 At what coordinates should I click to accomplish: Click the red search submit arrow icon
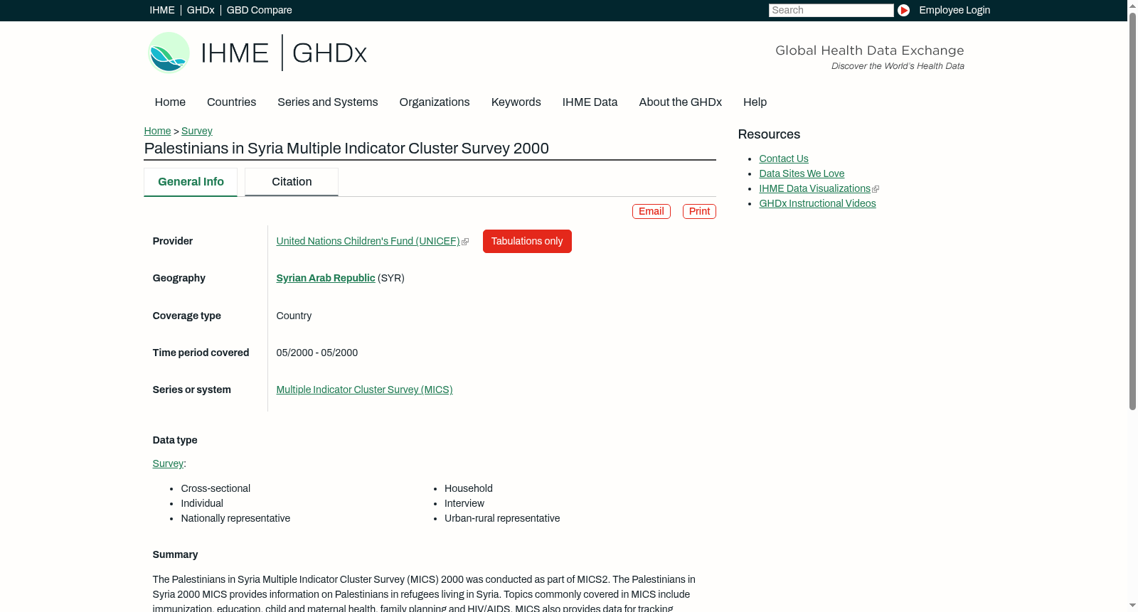coord(903,10)
